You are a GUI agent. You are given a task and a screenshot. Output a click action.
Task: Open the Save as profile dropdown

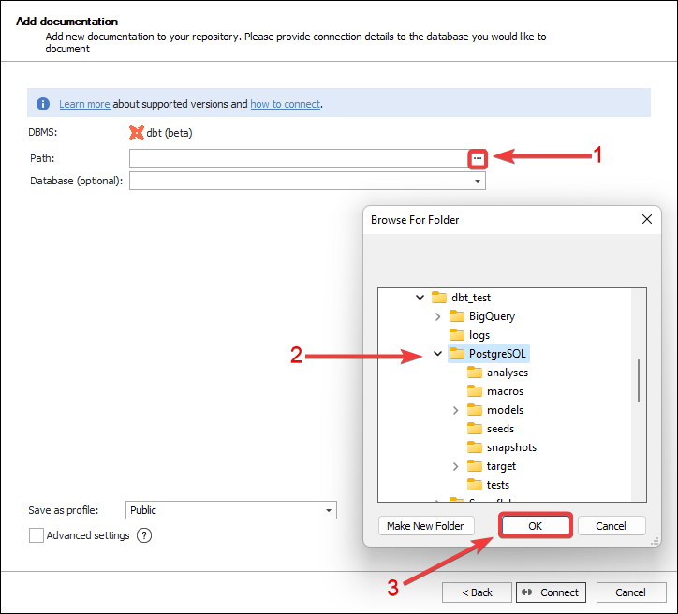pos(328,510)
